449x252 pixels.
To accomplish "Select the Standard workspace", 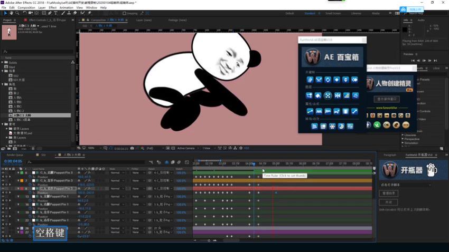I will (x=310, y=13).
